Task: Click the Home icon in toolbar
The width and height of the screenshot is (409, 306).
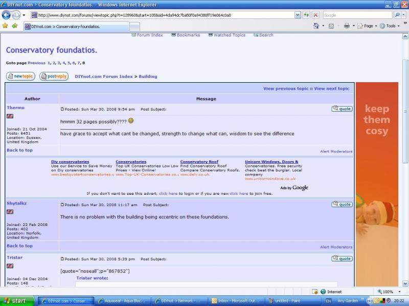Action: 316,26
